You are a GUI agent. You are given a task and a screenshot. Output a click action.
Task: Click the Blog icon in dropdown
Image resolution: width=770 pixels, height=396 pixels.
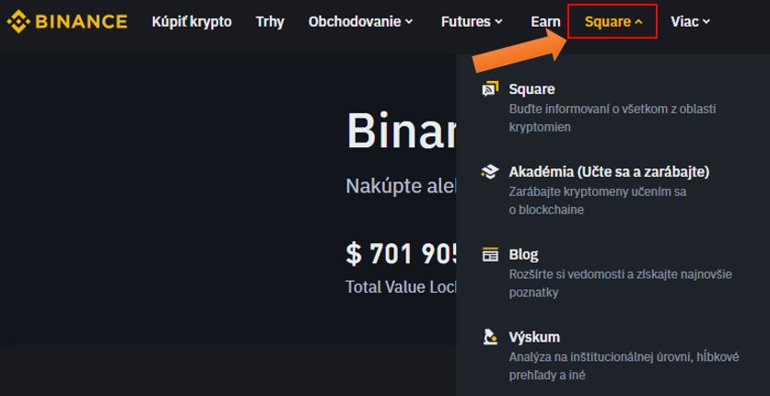[x=490, y=254]
